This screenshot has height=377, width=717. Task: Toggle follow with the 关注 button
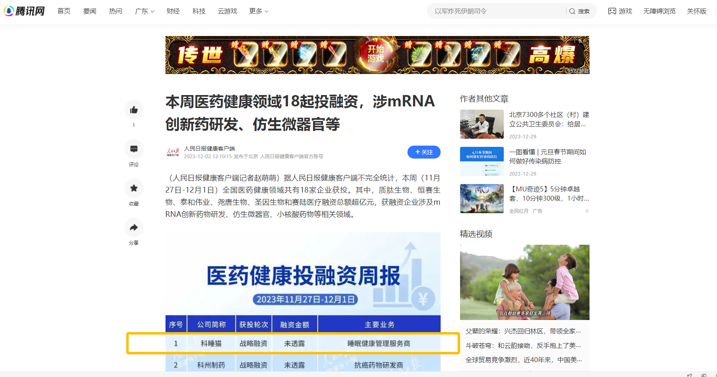(x=424, y=152)
